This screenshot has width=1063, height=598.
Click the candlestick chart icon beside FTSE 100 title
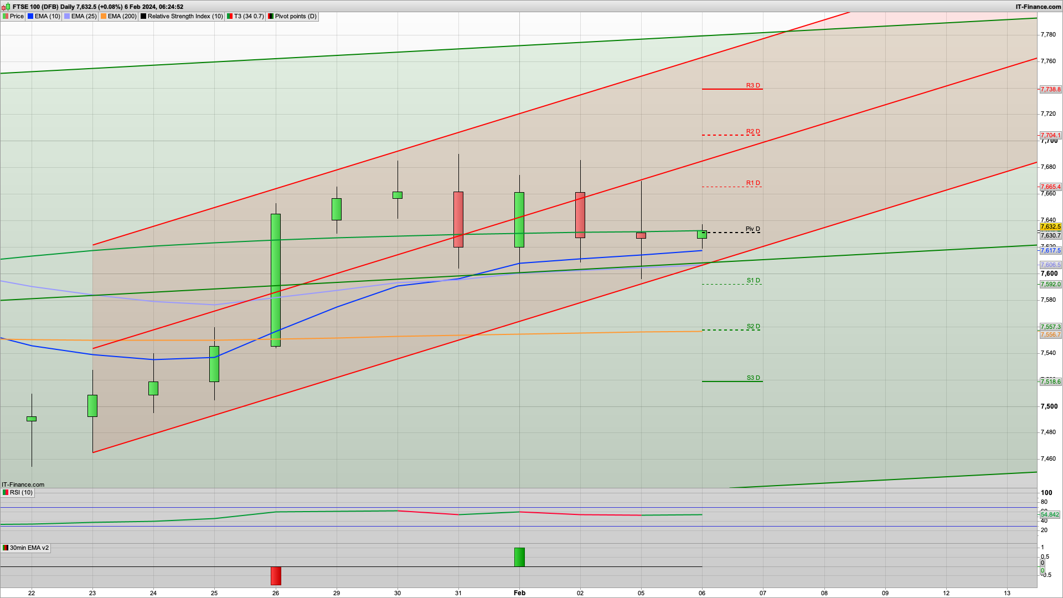tap(6, 7)
